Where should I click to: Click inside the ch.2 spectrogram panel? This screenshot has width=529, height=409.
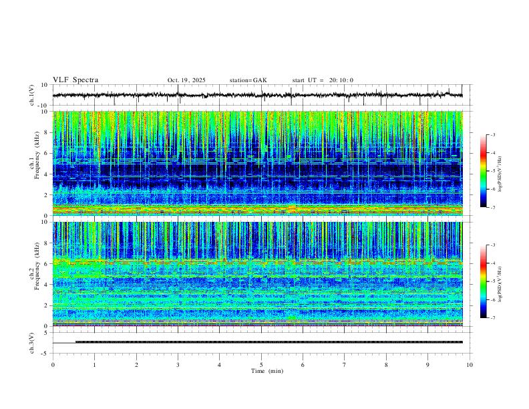tap(258, 274)
